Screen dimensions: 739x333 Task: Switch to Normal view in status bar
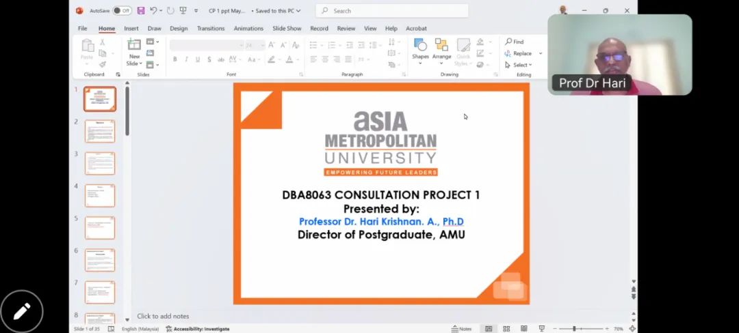coord(489,329)
